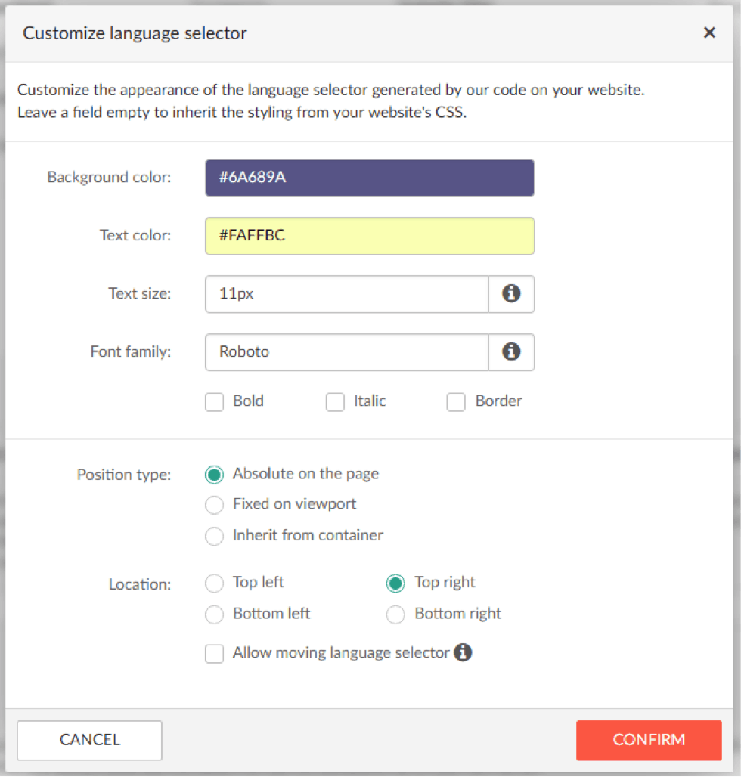Tick the Border checkbox
Screen dimensions: 741x777
456,402
